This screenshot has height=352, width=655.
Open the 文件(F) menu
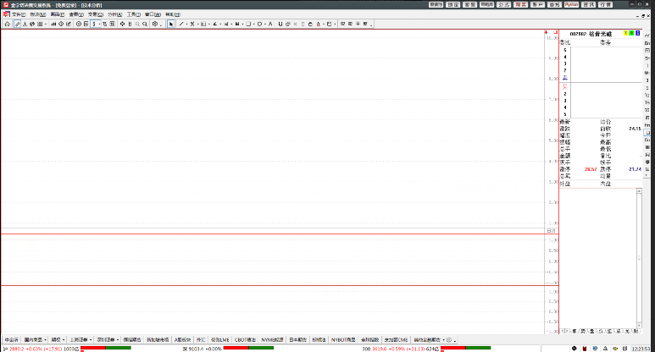click(x=19, y=14)
